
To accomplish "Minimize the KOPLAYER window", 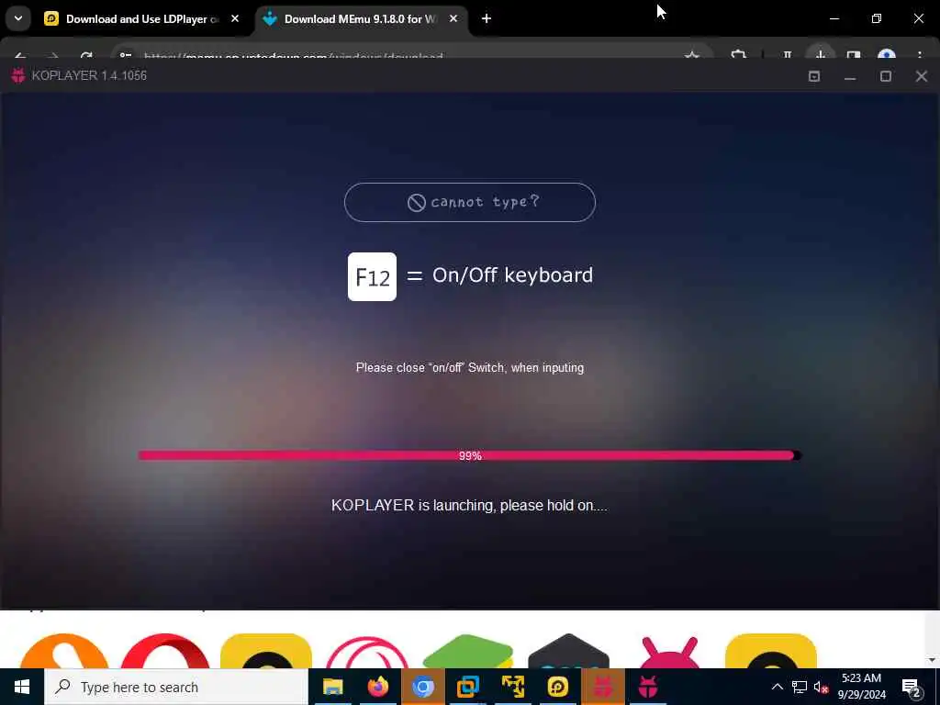I will pos(849,76).
